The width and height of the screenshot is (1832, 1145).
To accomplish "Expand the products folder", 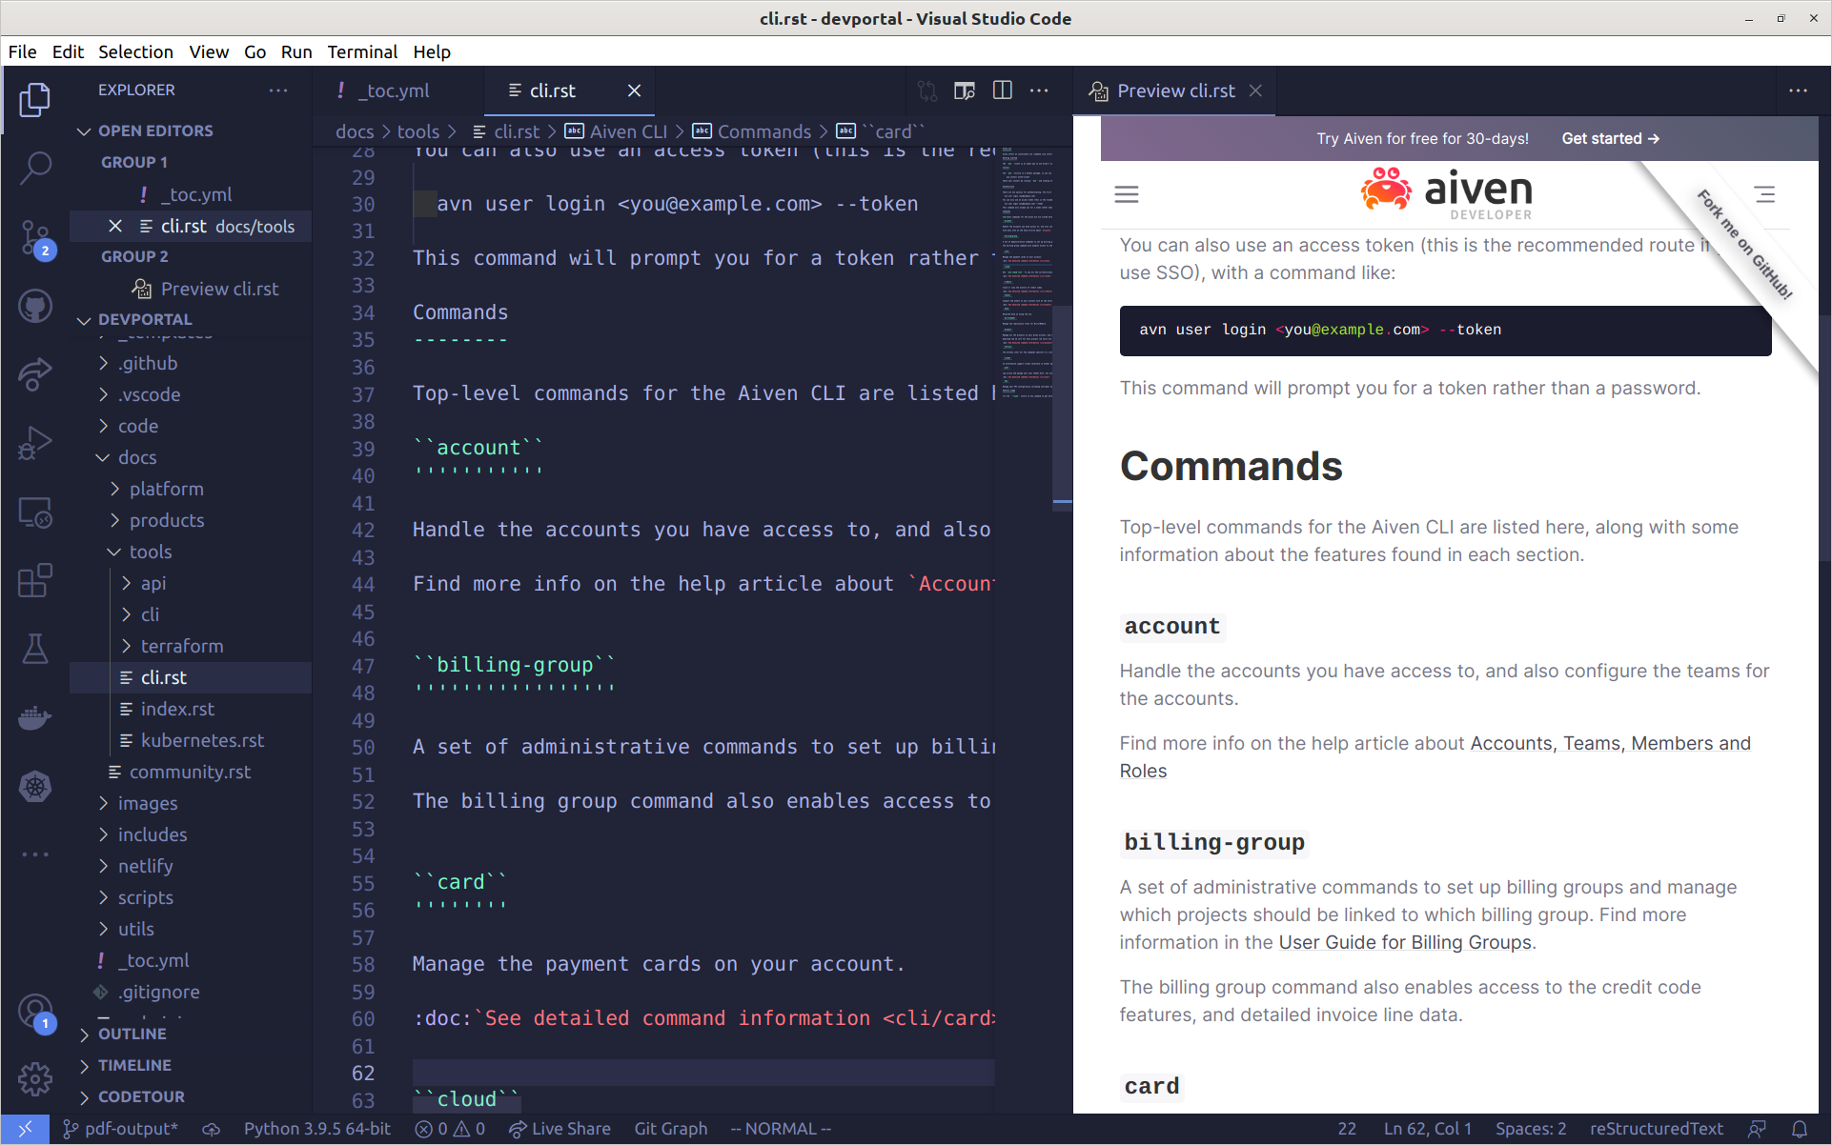I will pos(166,520).
